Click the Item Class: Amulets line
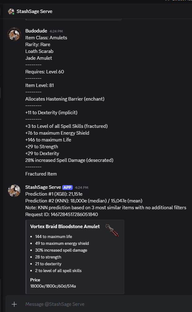 46,38
